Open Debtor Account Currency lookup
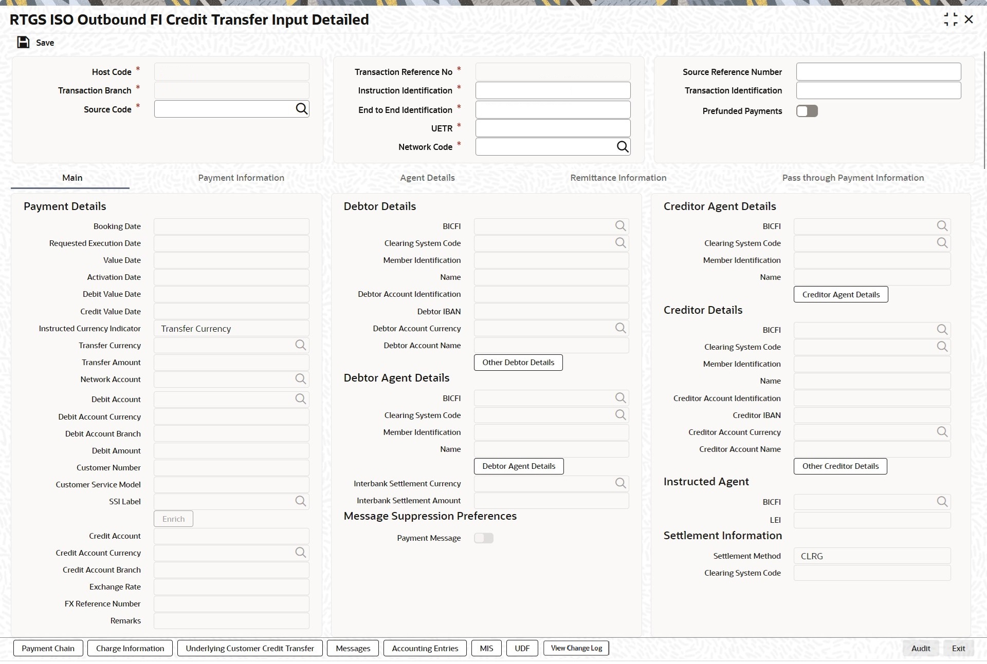This screenshot has width=987, height=664. 620,328
